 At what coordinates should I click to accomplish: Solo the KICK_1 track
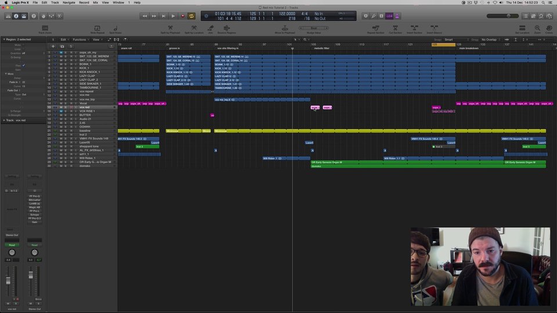(66, 68)
